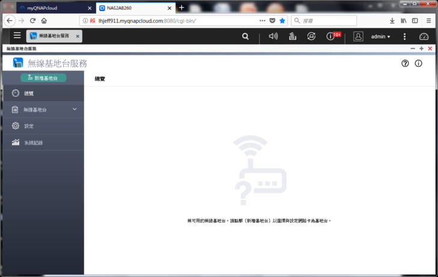
Task: Minimize the 無線基地台服務 app window
Action: click(413, 49)
